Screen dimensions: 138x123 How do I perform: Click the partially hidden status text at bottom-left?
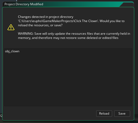(1, 116)
